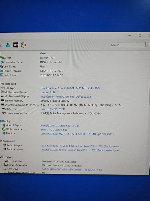Open the Intel Kaby Lake HDMI audio link
The image size is (150, 201).
point(81,146)
